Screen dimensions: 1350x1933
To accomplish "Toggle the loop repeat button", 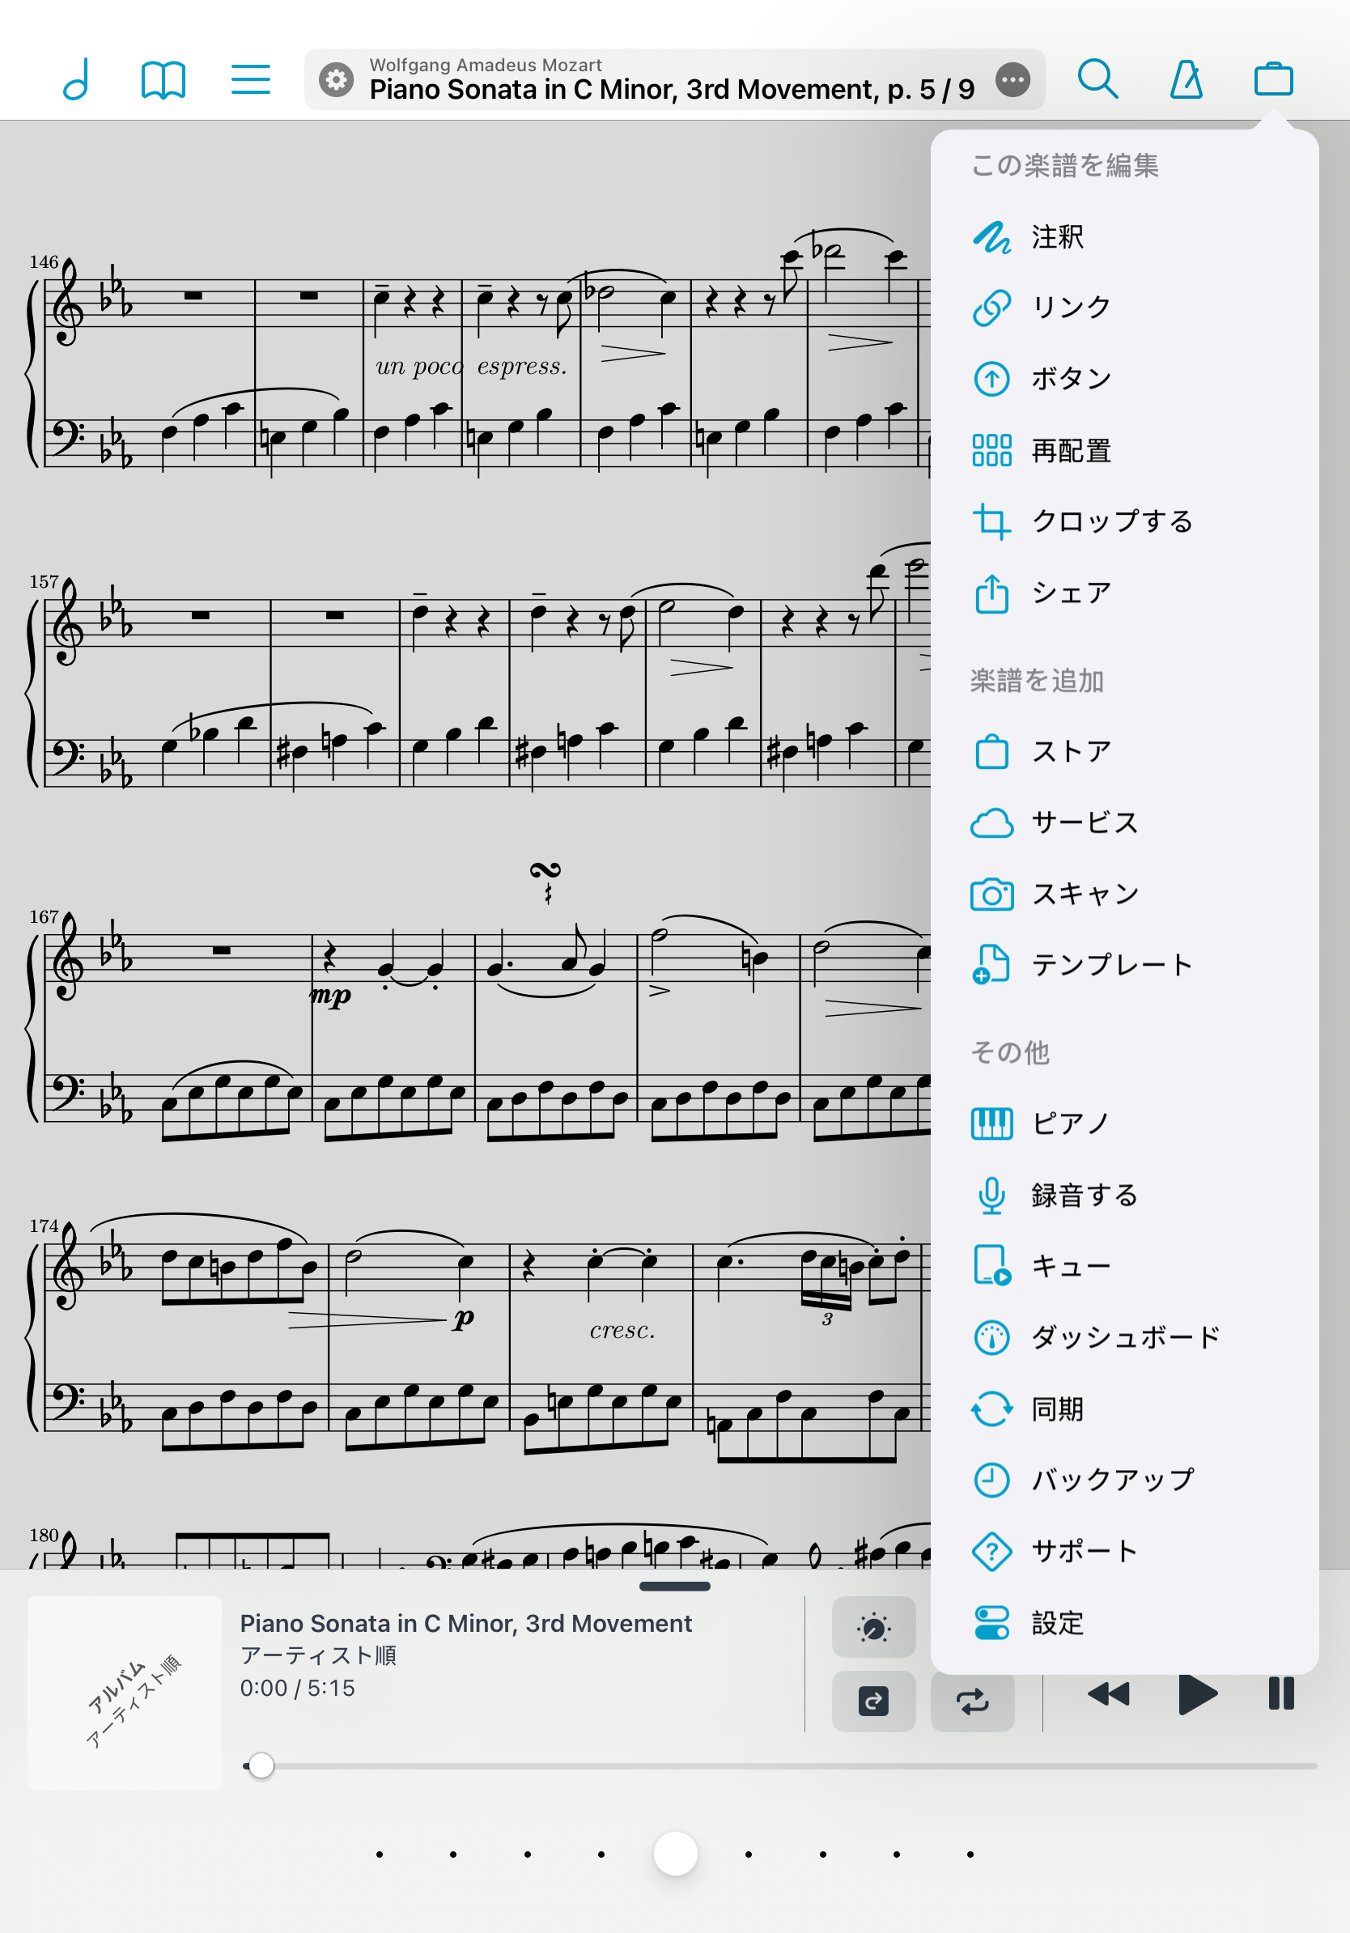I will point(972,1701).
